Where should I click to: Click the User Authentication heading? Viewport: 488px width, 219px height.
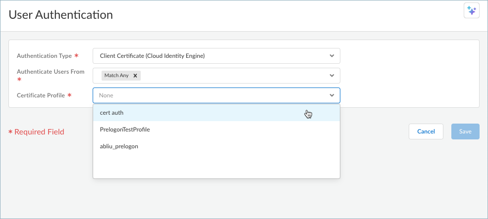point(61,15)
